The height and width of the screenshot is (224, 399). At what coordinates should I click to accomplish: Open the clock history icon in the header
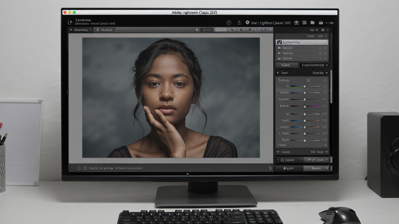click(229, 23)
